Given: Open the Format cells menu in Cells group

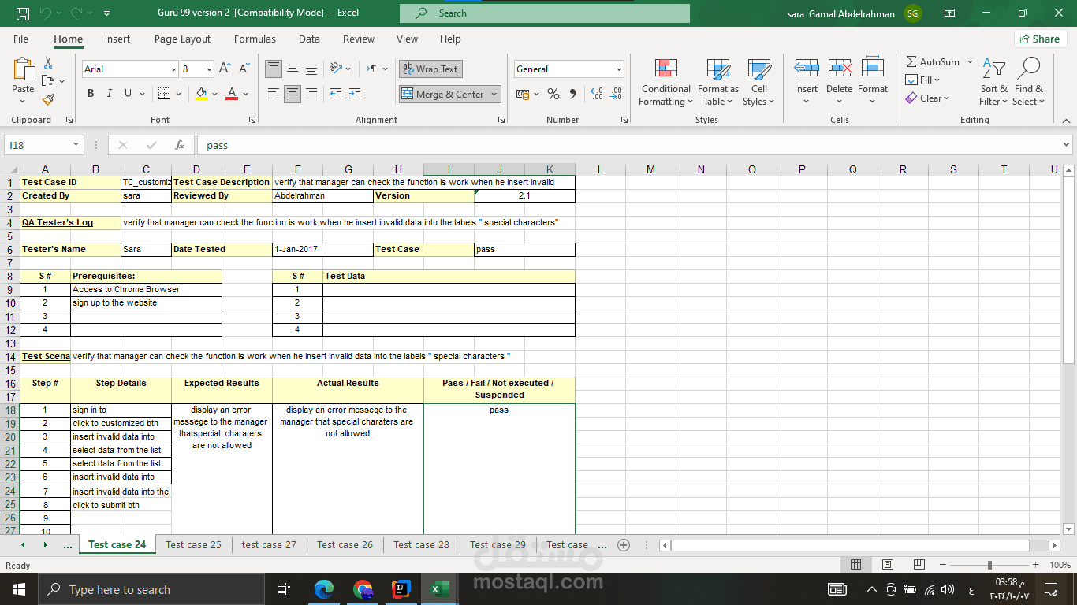Looking at the screenshot, I should (x=873, y=82).
